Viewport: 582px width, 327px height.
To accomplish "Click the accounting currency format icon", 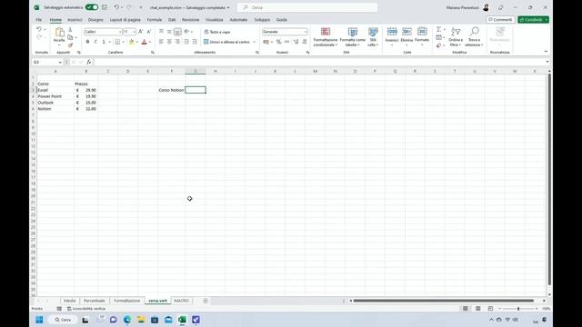I will pyautogui.click(x=266, y=42).
